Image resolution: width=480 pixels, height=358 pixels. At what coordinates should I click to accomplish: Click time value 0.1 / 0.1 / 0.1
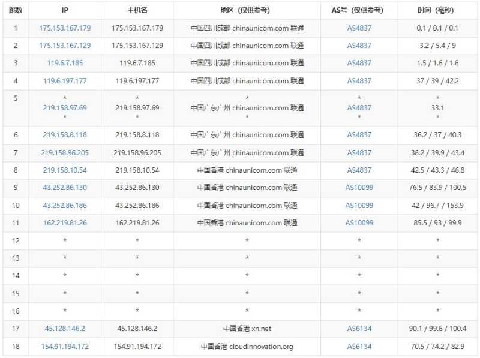(x=437, y=28)
